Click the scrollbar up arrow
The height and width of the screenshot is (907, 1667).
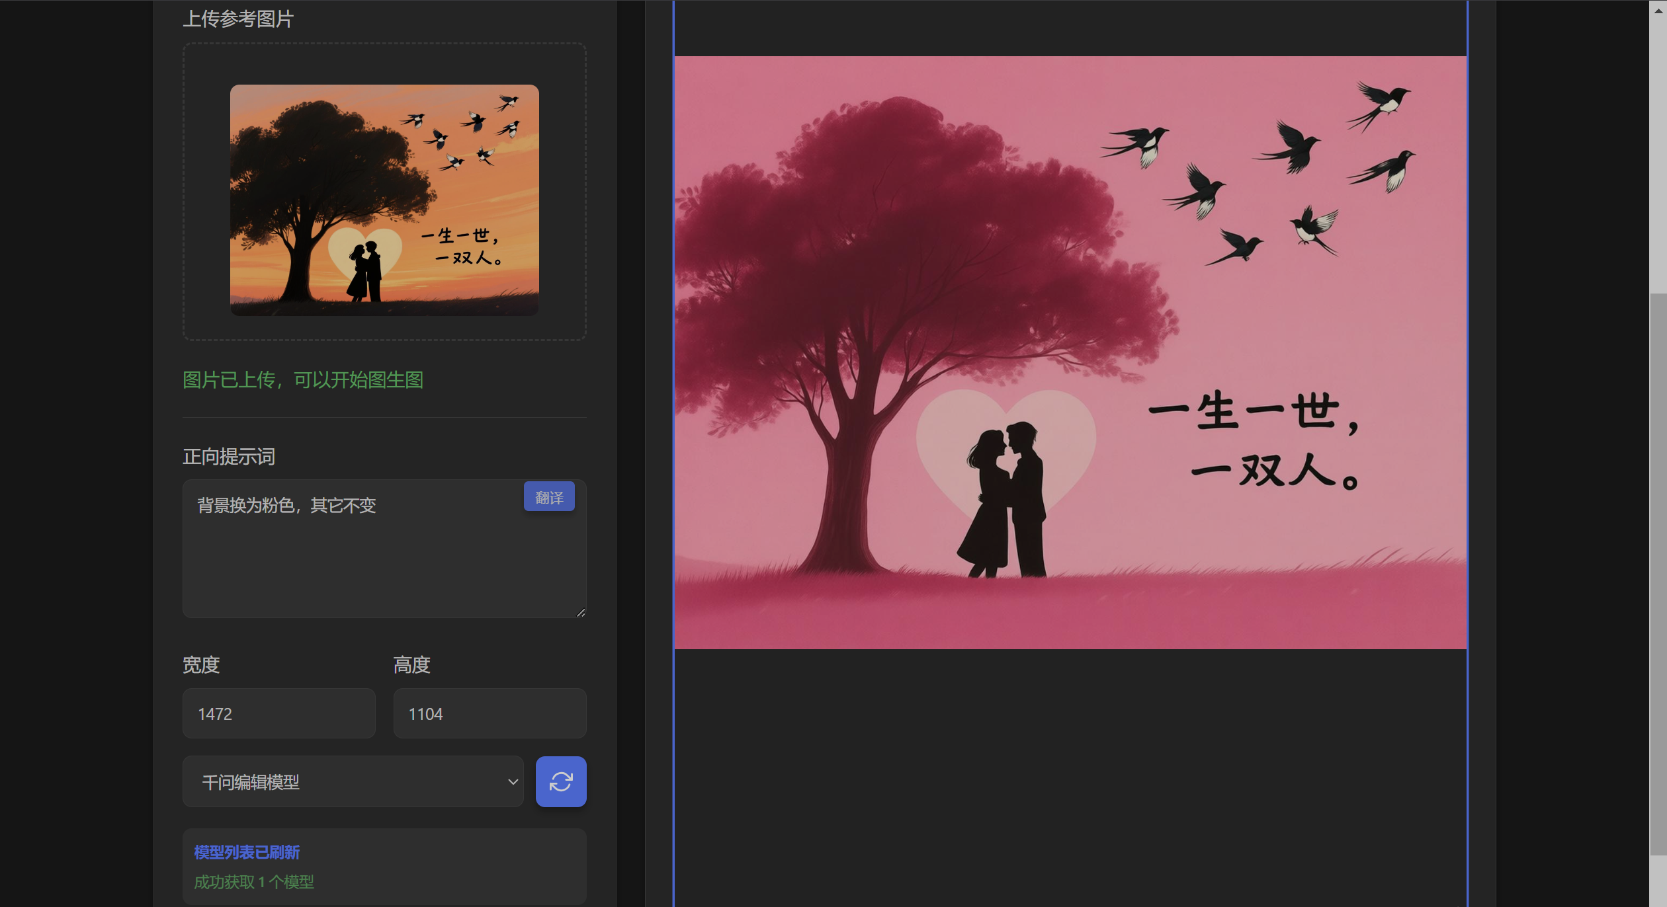click(x=1658, y=10)
